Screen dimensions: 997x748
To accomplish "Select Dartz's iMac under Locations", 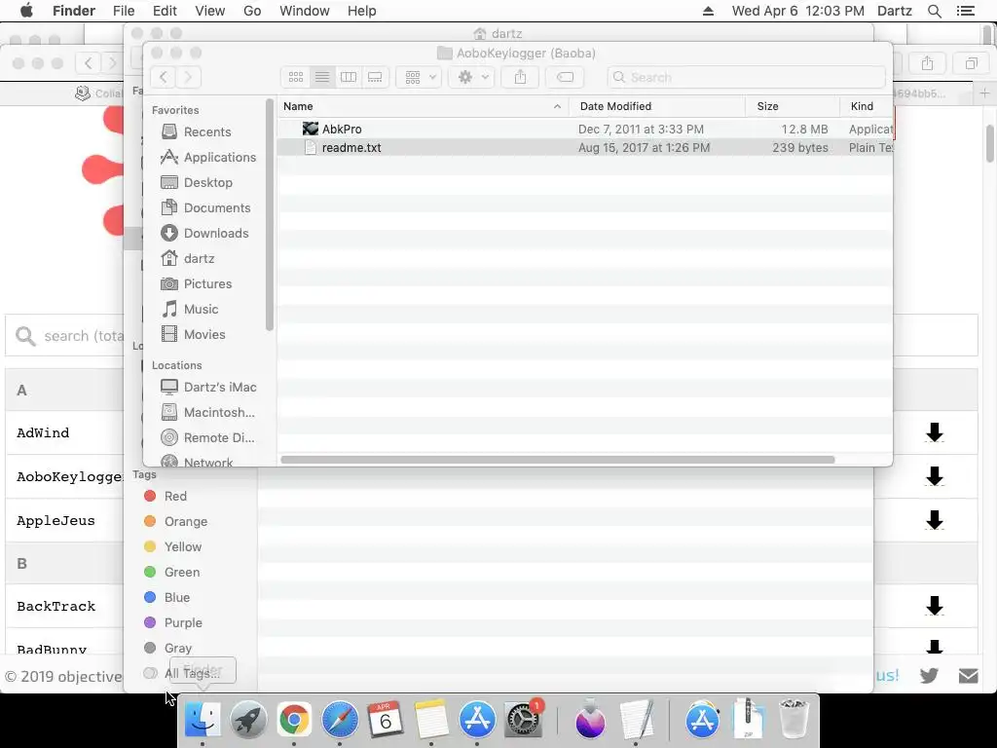I will click(x=208, y=387).
